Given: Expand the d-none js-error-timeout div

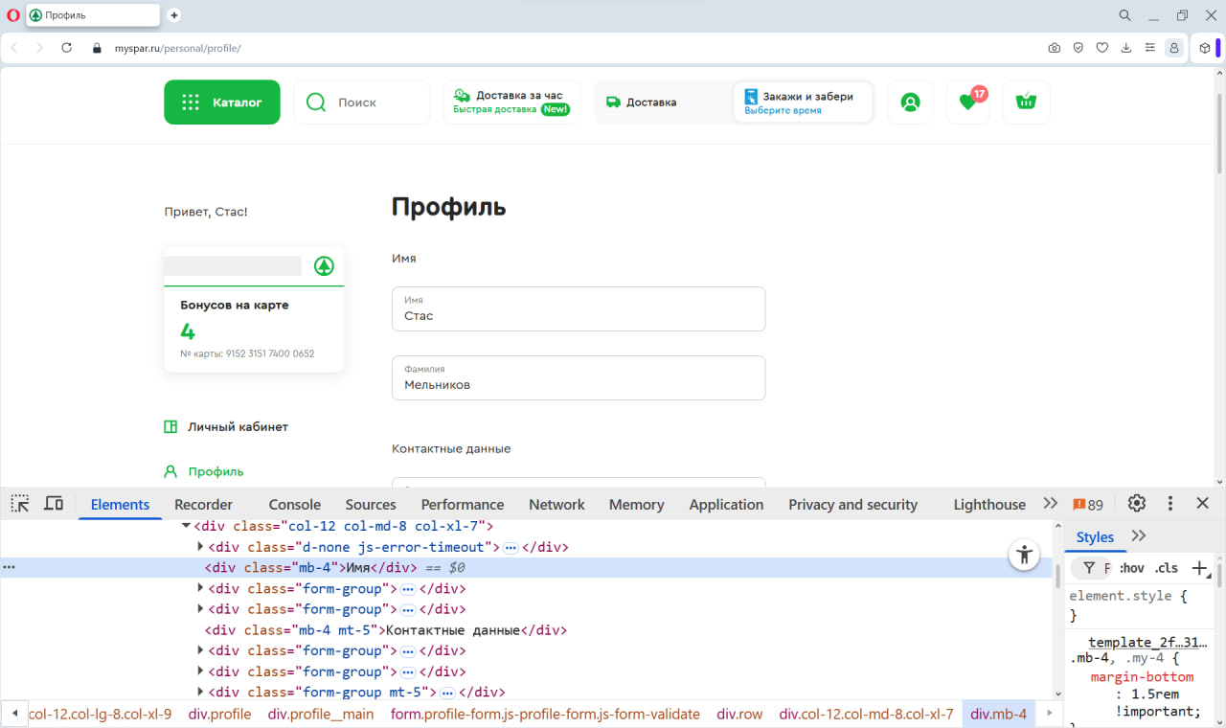Looking at the screenshot, I should pyautogui.click(x=200, y=547).
